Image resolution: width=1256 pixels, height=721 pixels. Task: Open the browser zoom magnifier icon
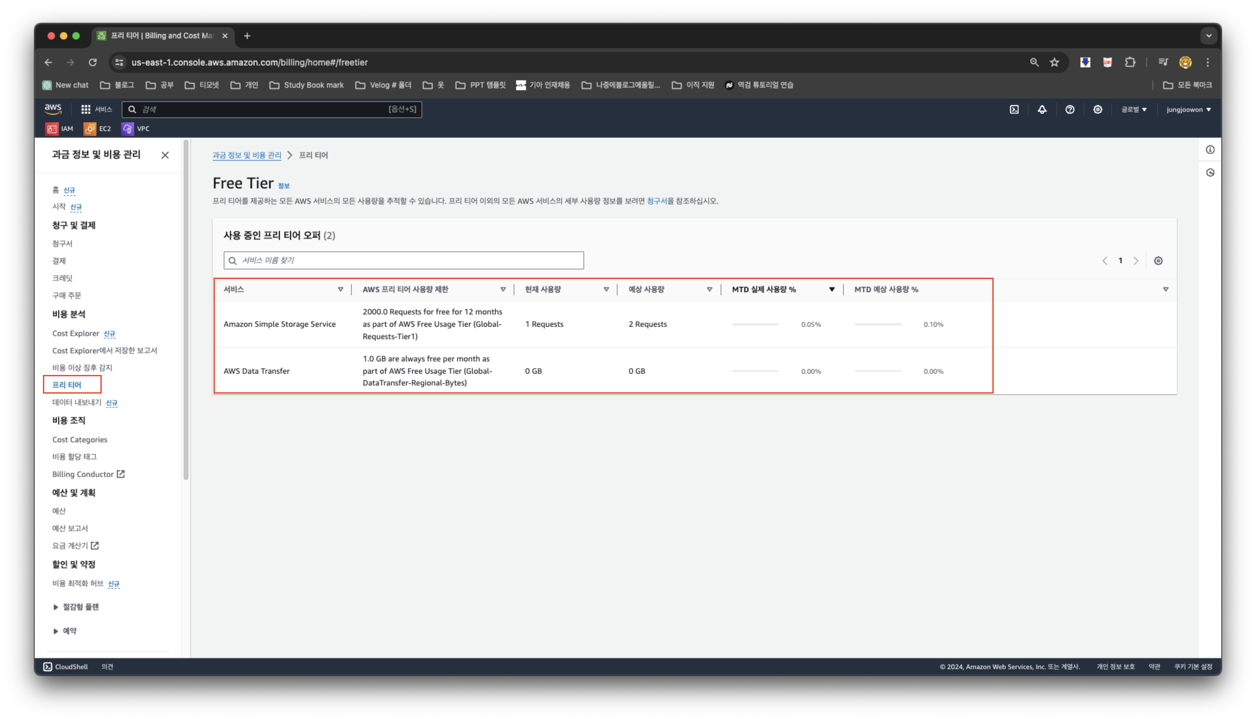coord(1033,62)
